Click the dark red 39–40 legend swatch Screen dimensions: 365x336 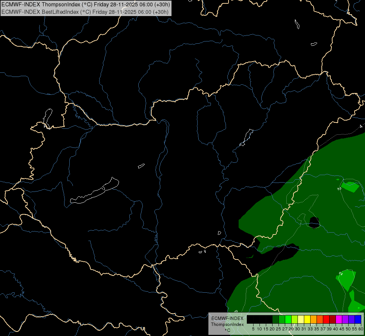coord(333,320)
